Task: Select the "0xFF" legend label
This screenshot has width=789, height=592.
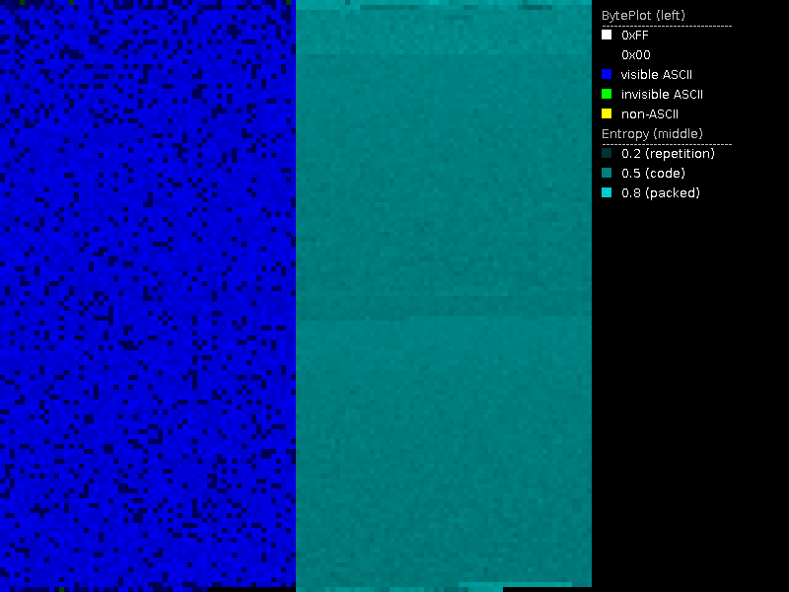Action: tap(635, 35)
